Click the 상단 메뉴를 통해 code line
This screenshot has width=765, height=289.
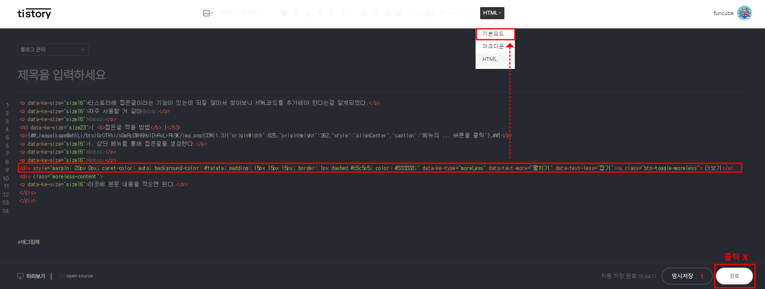click(x=113, y=144)
